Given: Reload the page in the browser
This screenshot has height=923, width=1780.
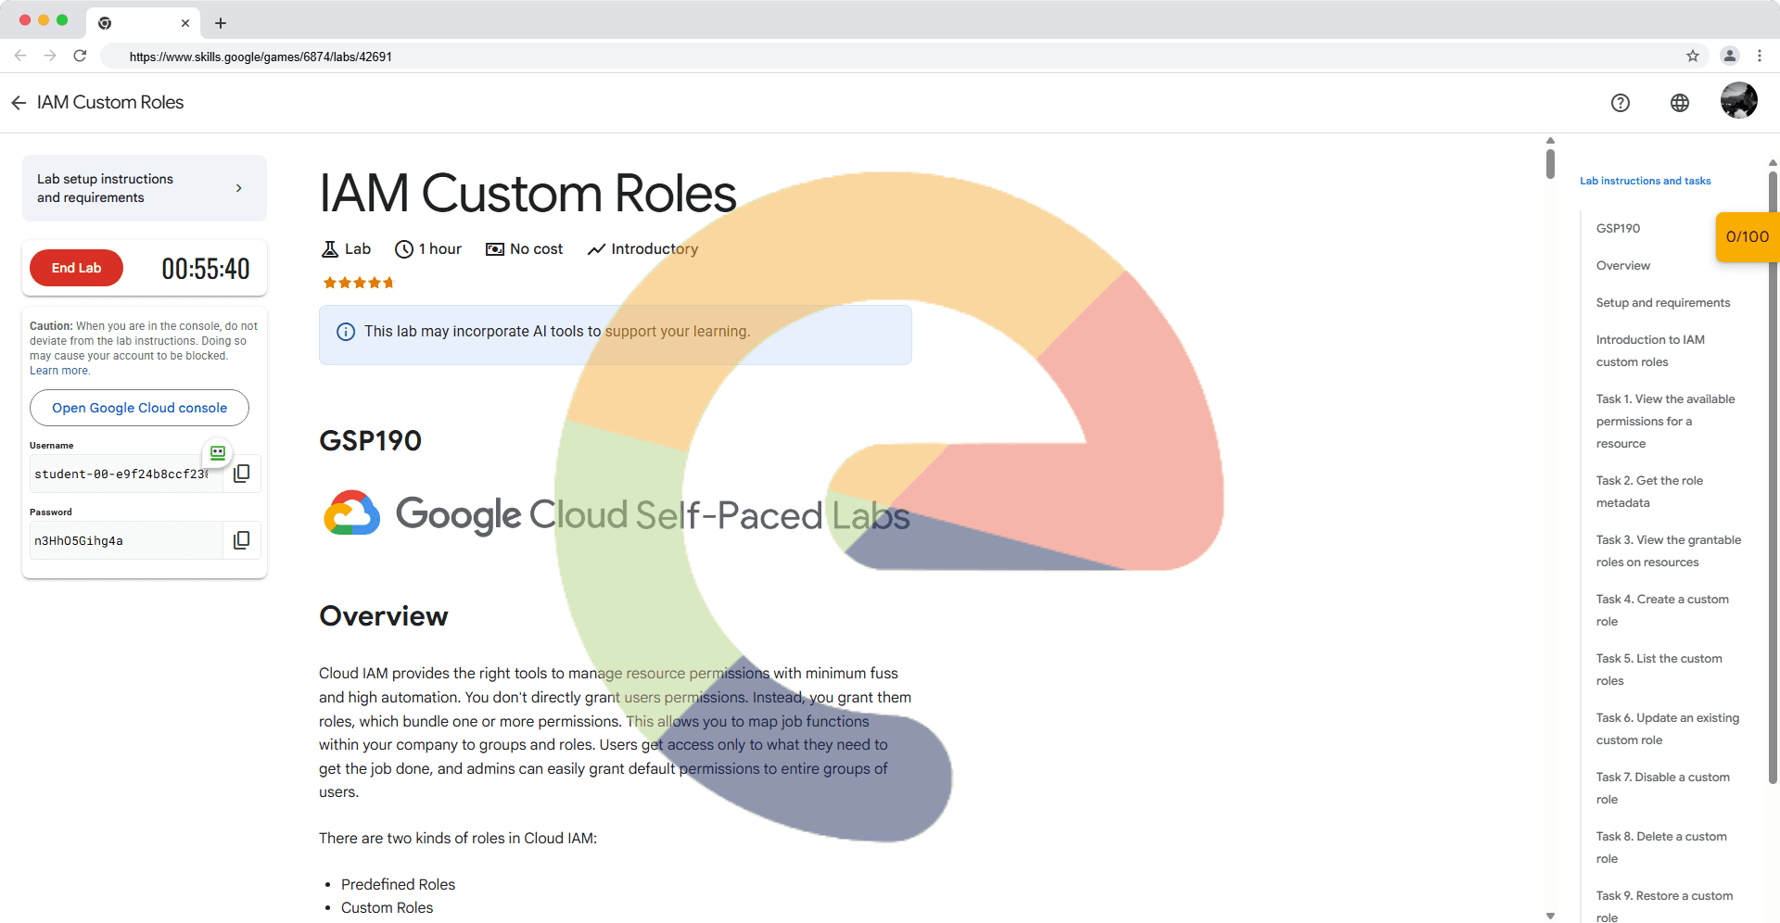Looking at the screenshot, I should coord(81,57).
